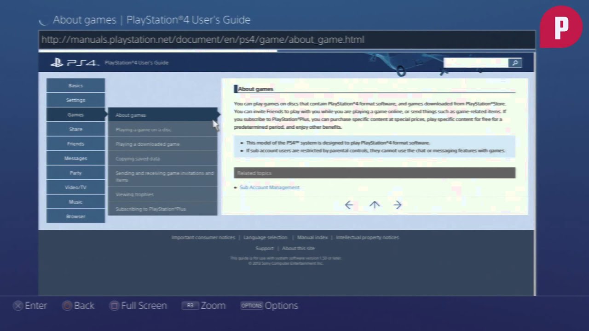Open Playing a downloaded game
Image resolution: width=589 pixels, height=331 pixels.
point(162,144)
